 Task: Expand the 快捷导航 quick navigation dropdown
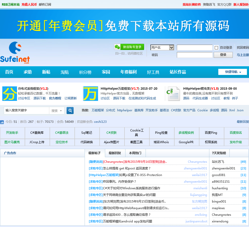[x=232, y=72]
